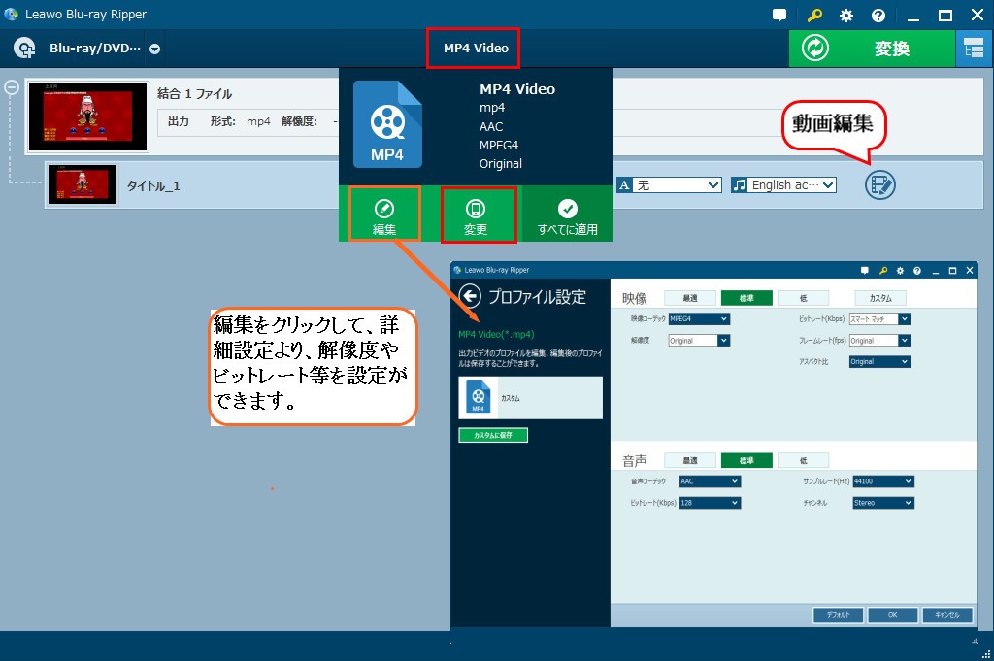Open the アスペクト比 Original dropdown
The image size is (994, 661).
[x=879, y=361]
